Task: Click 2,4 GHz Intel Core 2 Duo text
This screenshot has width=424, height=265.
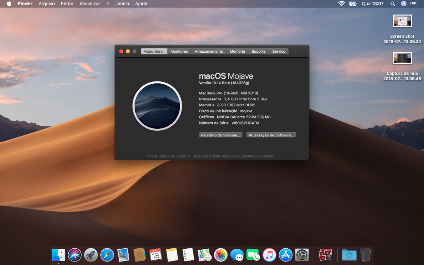Action: (x=246, y=99)
